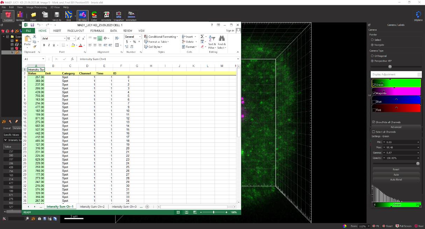
Task: Select the Orthogonal camera type
Action: coord(372,56)
